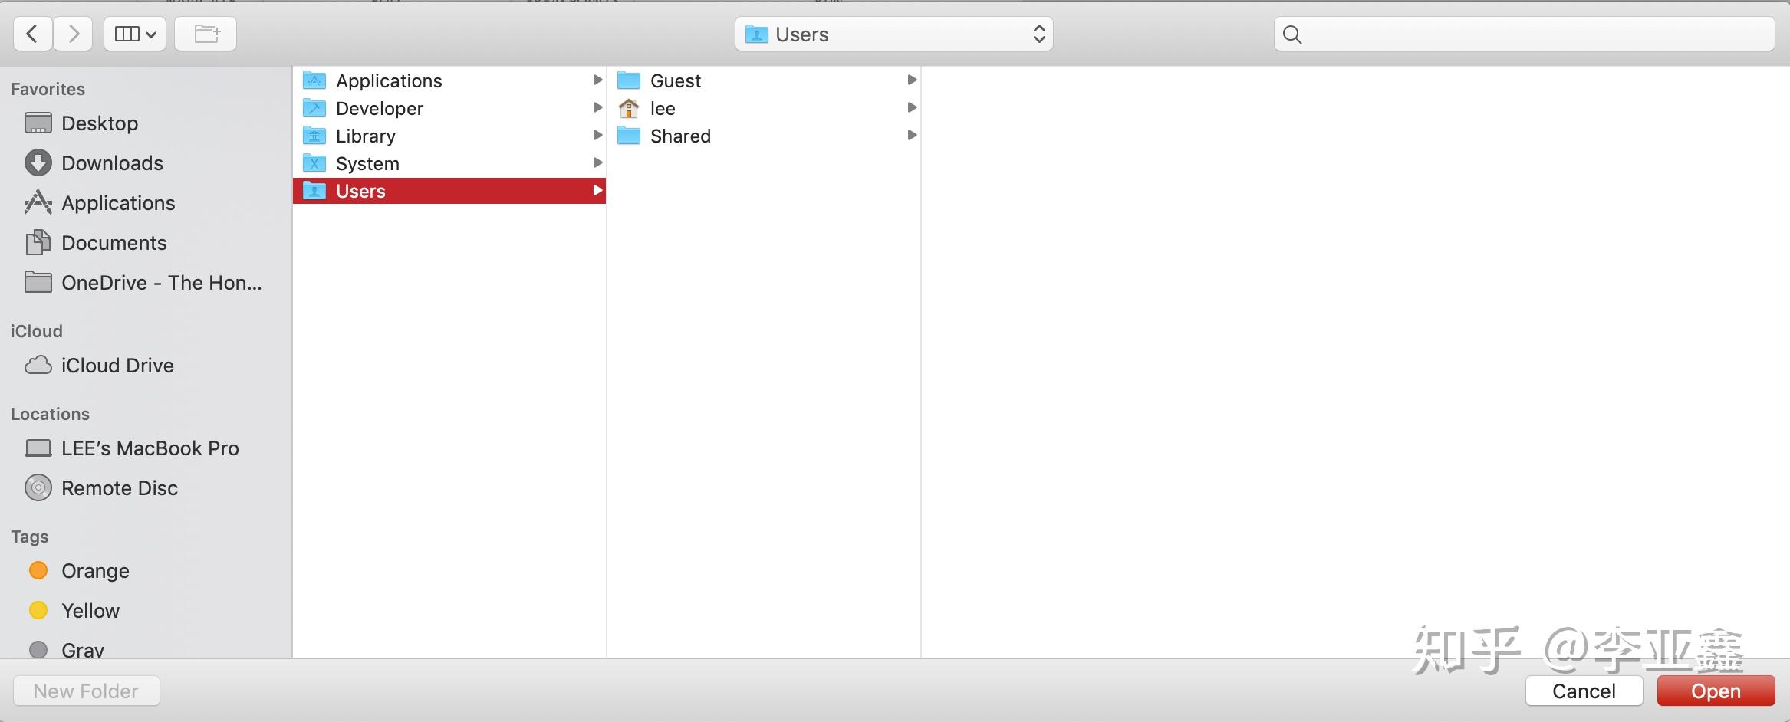
Task: Open the view mode selector dropdown
Action: [x=134, y=33]
